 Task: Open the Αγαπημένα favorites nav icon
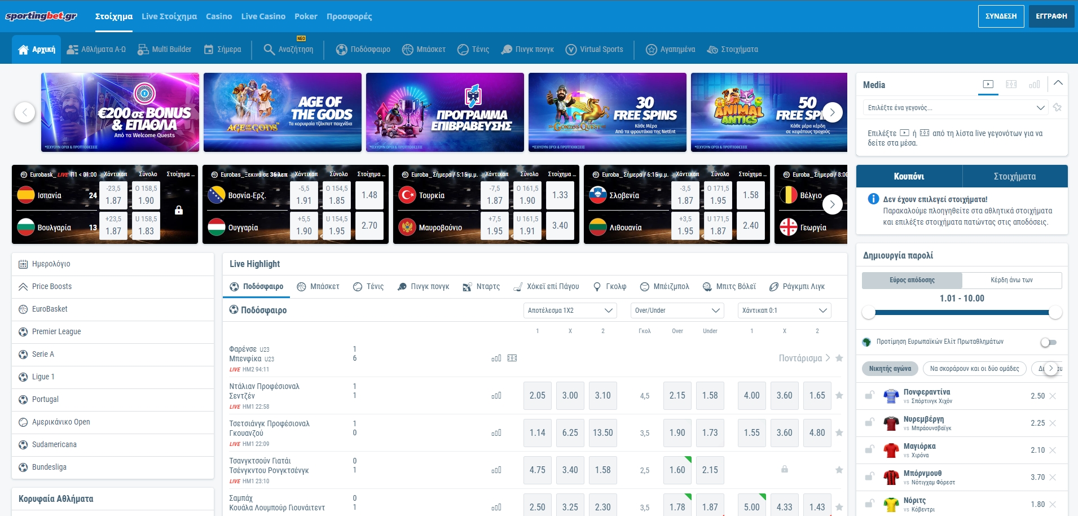pyautogui.click(x=652, y=50)
